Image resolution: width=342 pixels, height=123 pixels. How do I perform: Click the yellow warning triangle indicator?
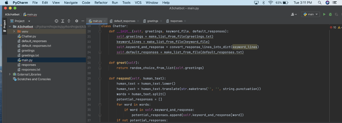tap(339, 27)
